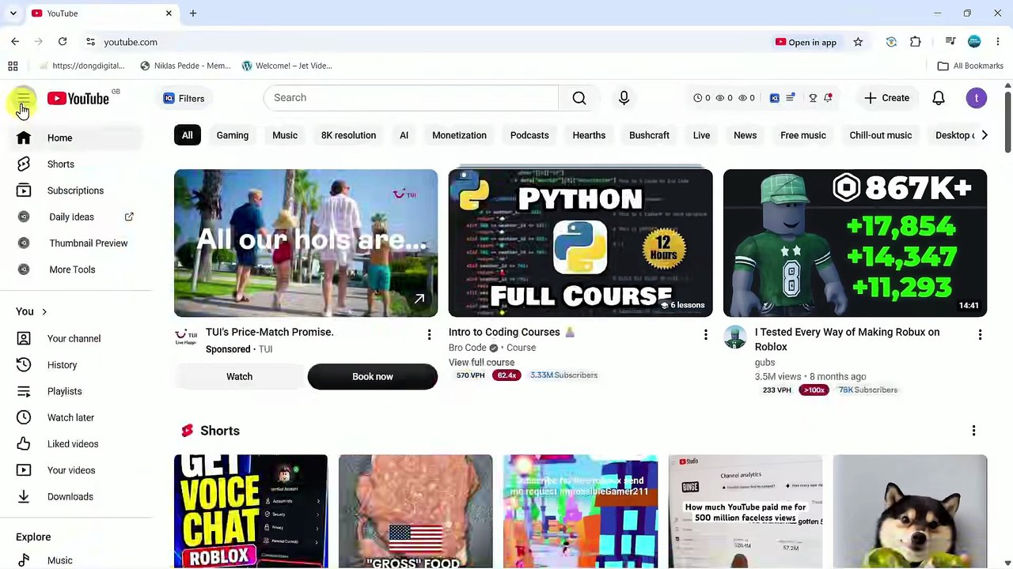Open options menu for Robux video
1013x569 pixels.
(980, 335)
